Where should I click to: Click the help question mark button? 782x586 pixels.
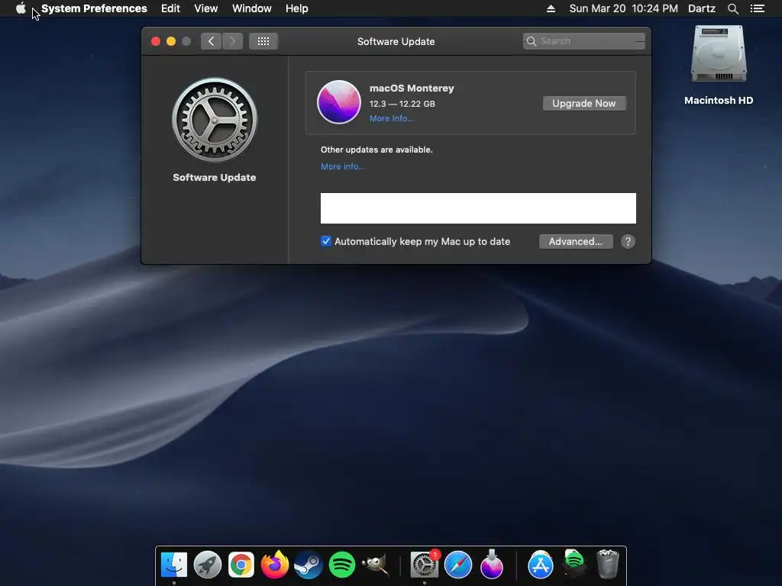(628, 242)
